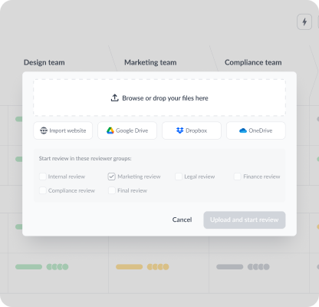Viewport: 319px width, 307px height.
Task: Open the Design team column header
Action: coord(44,62)
